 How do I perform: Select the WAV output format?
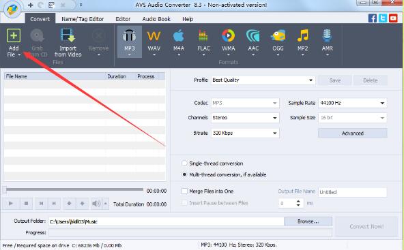[x=154, y=42]
